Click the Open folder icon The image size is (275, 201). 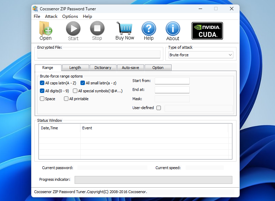pos(46,28)
